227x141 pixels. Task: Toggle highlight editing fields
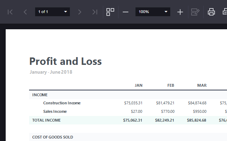pyautogui.click(x=195, y=12)
